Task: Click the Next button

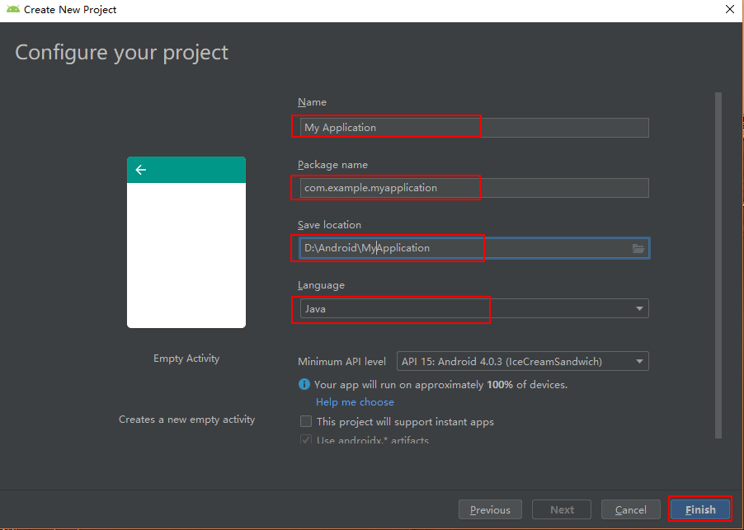Action: pos(561,509)
